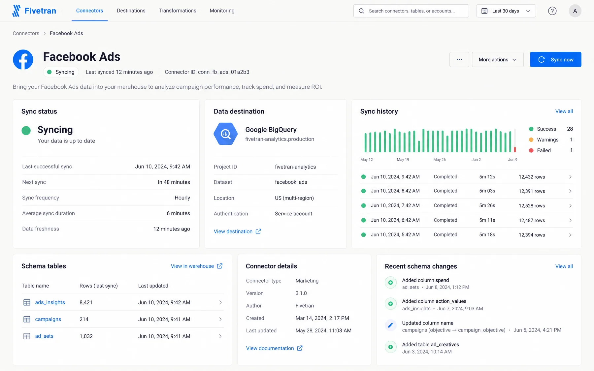Open the ads_insights row chevron
Viewport: 594px width, 371px height.
click(220, 302)
